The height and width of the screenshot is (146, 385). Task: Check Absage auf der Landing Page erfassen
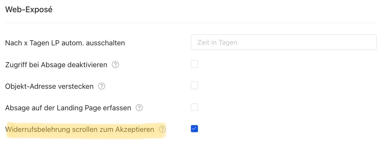[194, 107]
